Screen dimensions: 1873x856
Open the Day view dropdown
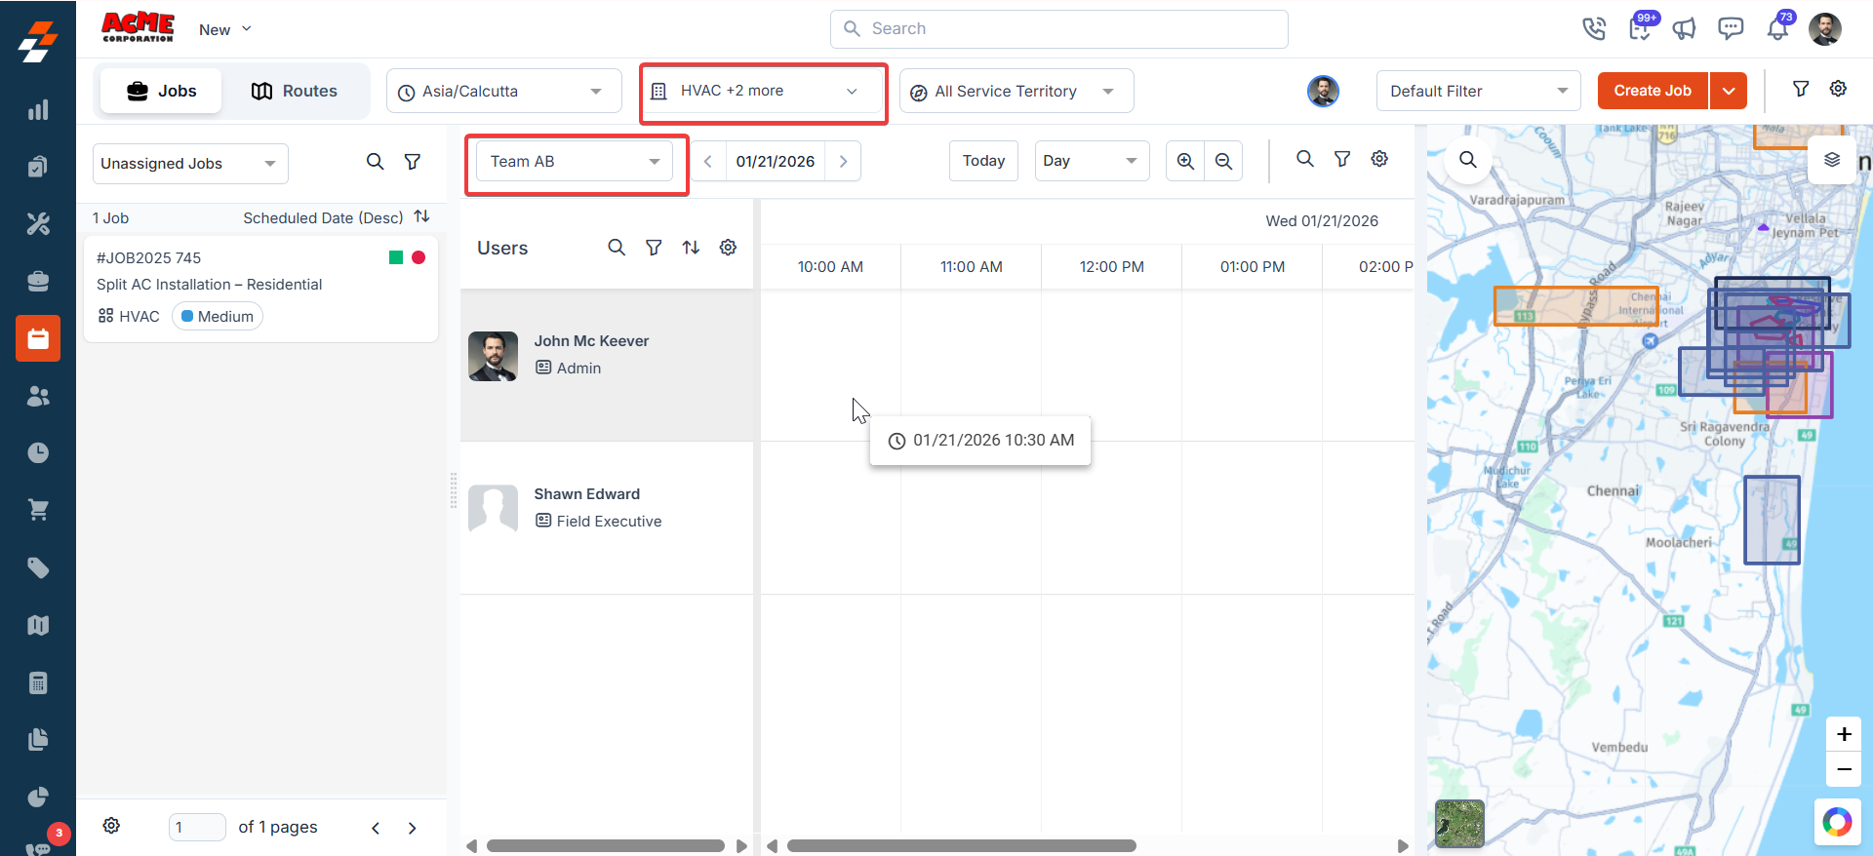(1092, 161)
